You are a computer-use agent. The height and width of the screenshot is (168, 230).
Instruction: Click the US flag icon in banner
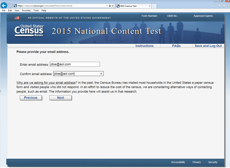[17, 18]
